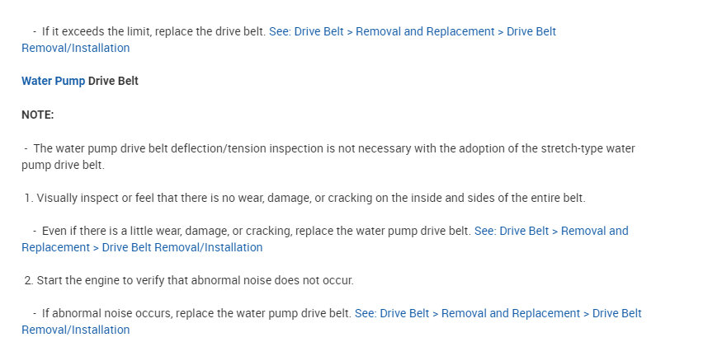Click "stretch-type water" words in the note

(594, 148)
